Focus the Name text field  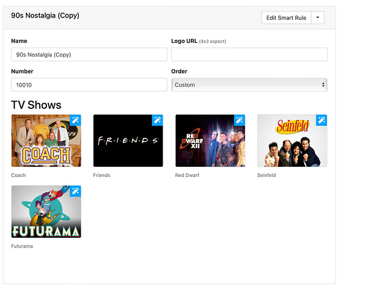pyautogui.click(x=89, y=55)
